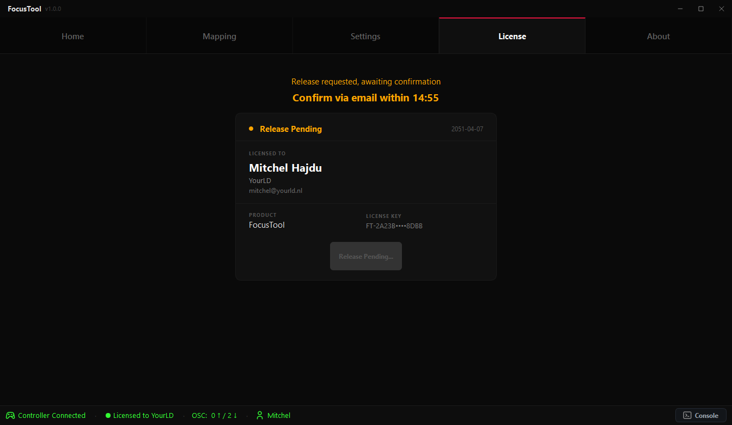The width and height of the screenshot is (732, 425).
Task: Click Release requested, awaiting confirmation message
Action: point(366,82)
